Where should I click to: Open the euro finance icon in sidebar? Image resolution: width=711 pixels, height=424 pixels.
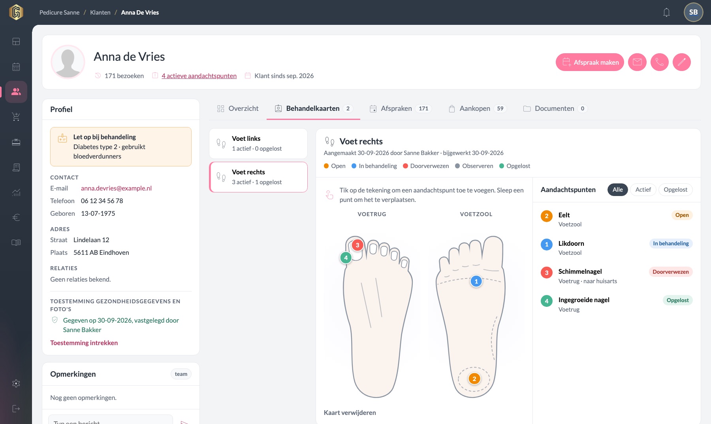pos(16,217)
